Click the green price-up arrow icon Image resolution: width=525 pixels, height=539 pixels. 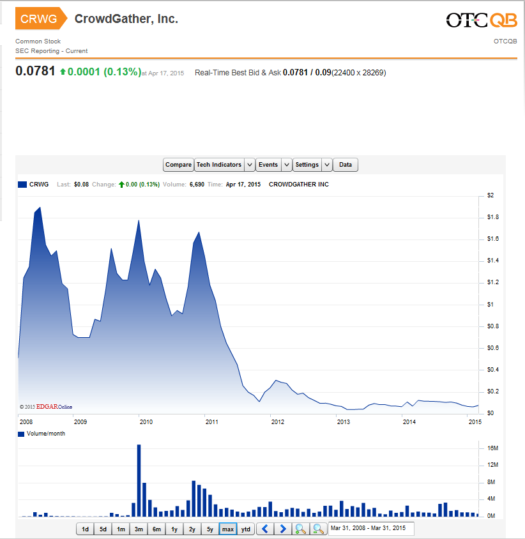point(63,72)
